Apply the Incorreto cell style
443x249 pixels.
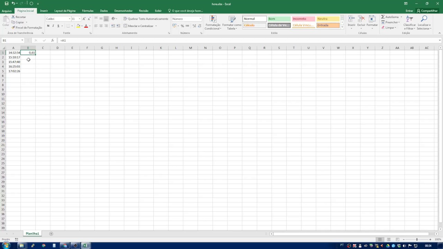click(x=303, y=19)
